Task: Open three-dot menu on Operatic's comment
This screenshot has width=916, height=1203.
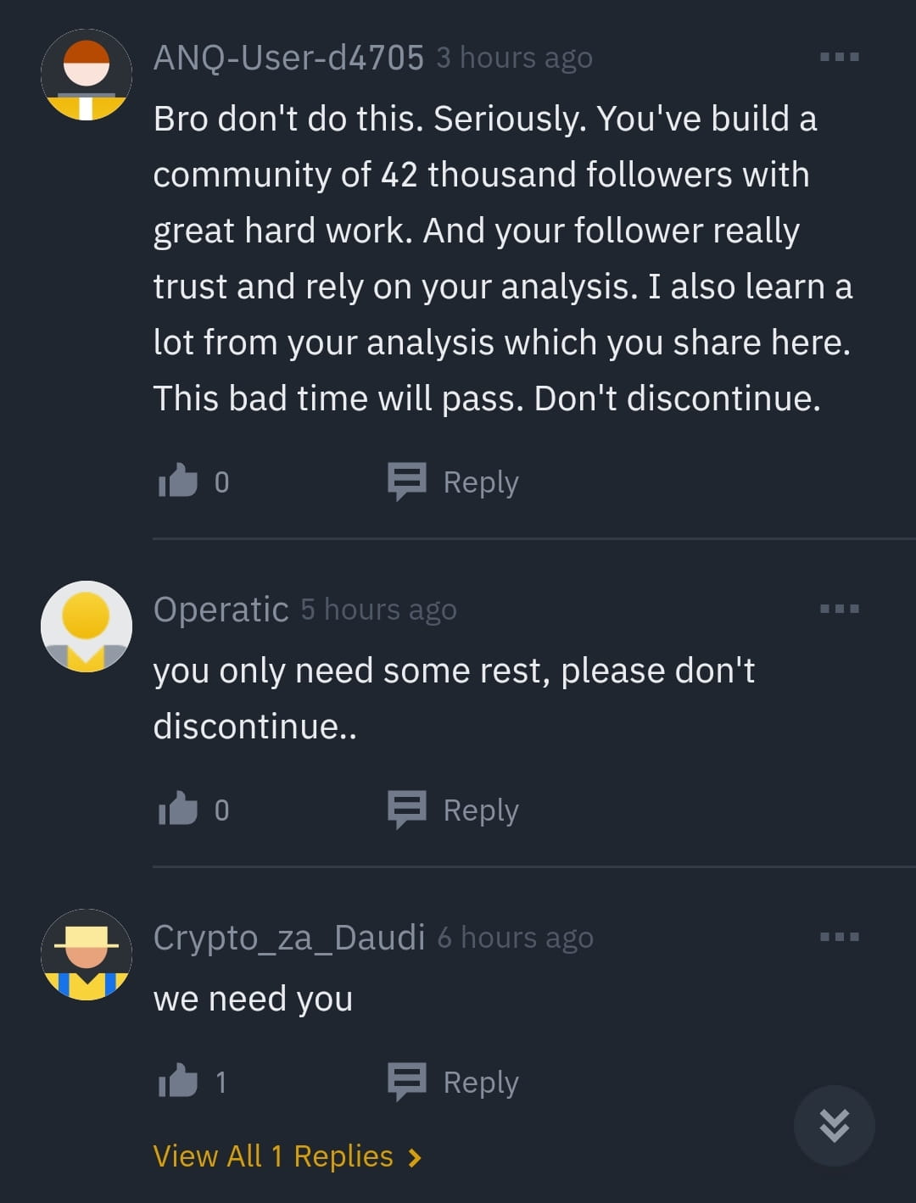Action: coord(840,609)
